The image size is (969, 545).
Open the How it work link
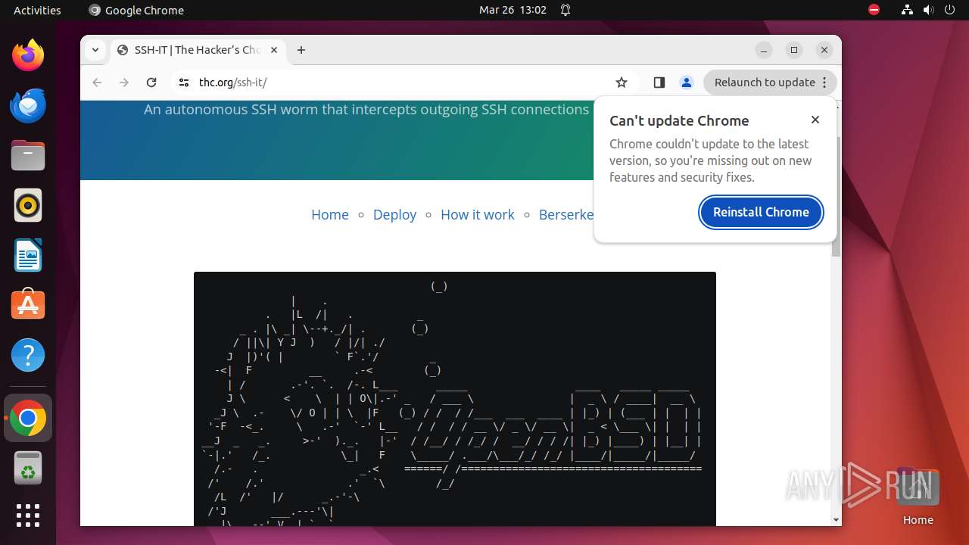click(x=478, y=214)
